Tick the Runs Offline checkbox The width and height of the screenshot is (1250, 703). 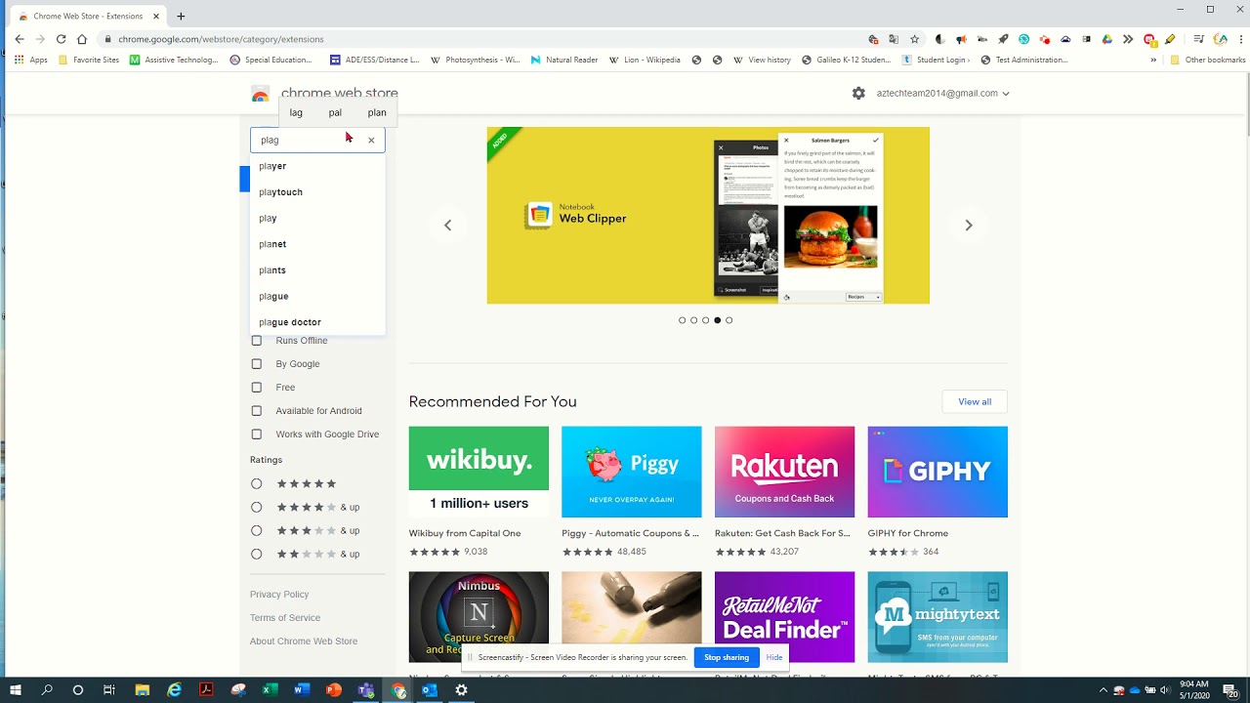click(257, 341)
